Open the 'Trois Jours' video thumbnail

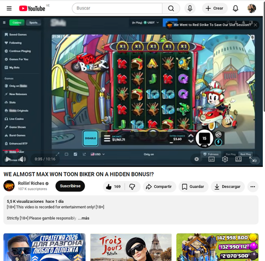click(131, 247)
